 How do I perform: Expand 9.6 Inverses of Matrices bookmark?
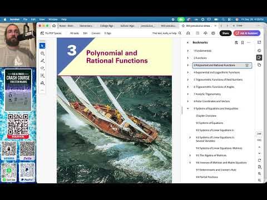pos(190,163)
